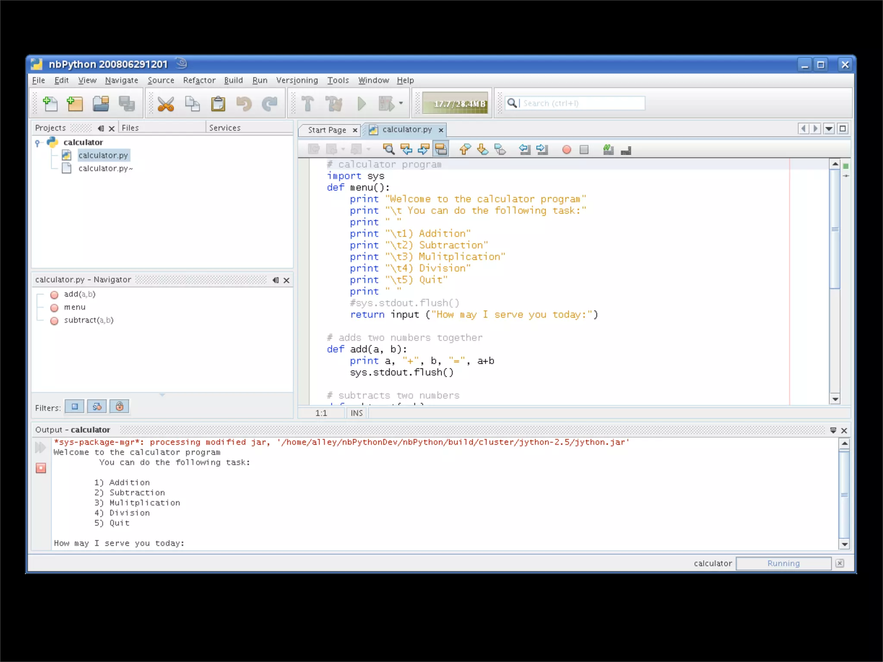883x662 pixels.
Task: Click the Paste clipboard icon
Action: click(x=218, y=104)
